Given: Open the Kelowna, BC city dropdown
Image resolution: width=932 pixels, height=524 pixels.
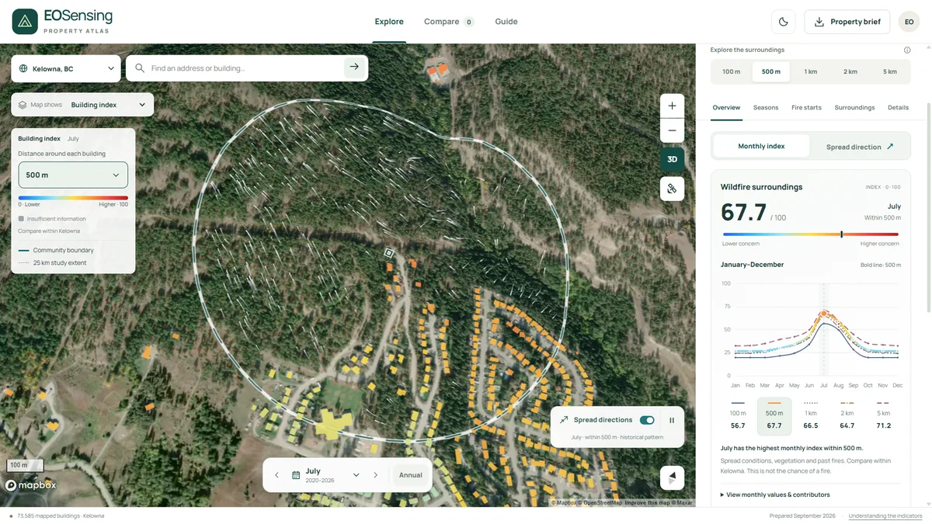Looking at the screenshot, I should click(x=66, y=68).
